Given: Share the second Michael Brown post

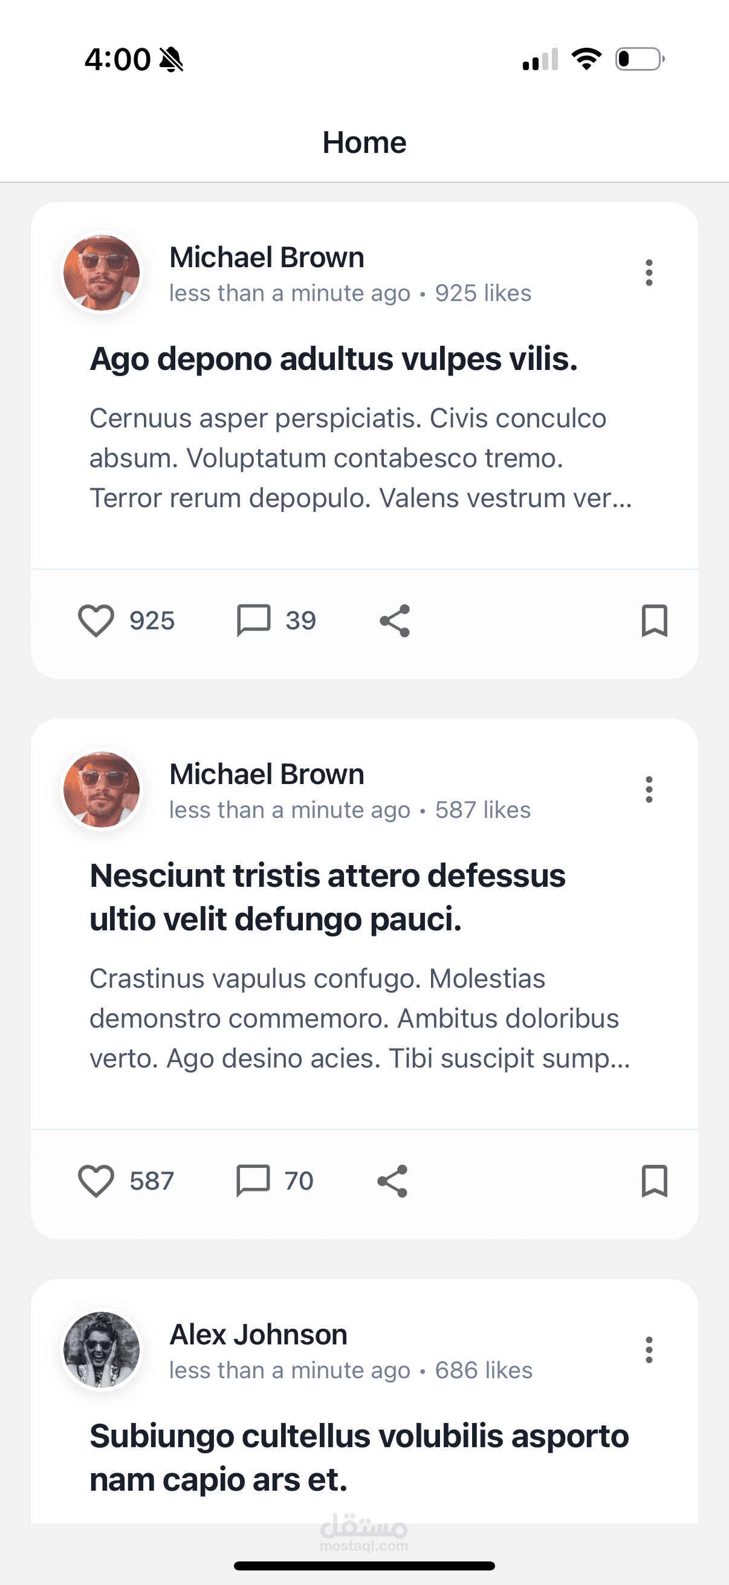Looking at the screenshot, I should point(394,1180).
